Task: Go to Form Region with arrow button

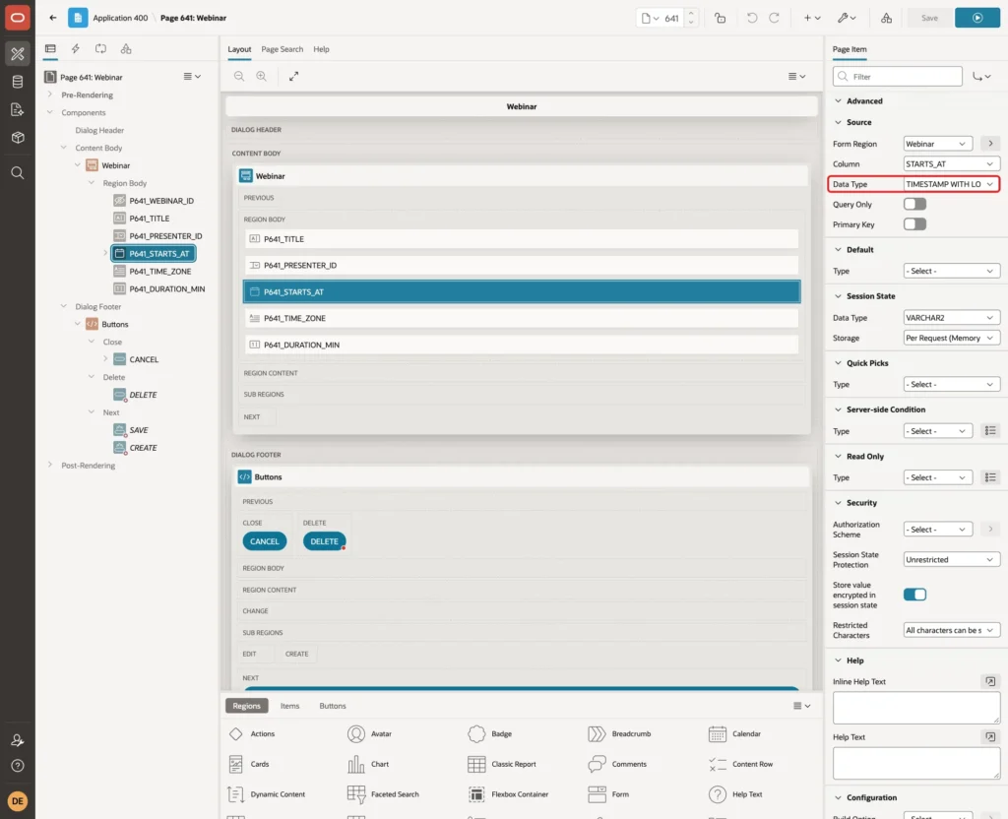Action: 990,144
